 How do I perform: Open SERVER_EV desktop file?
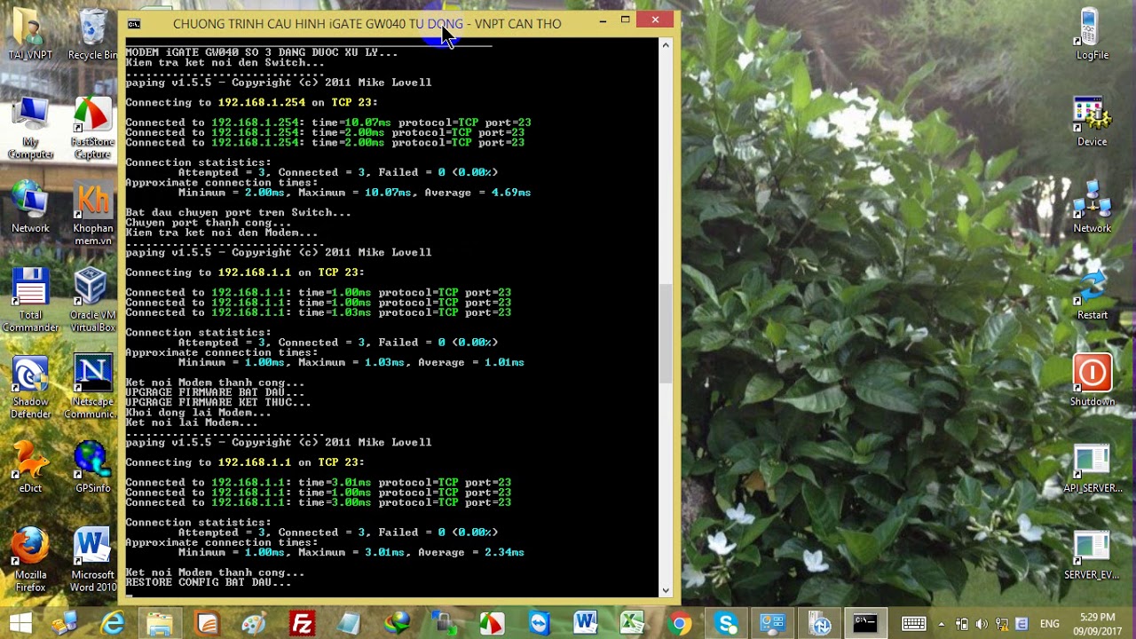coord(1092,556)
